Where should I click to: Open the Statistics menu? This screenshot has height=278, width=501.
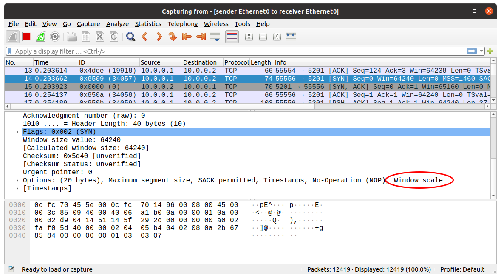[x=148, y=24]
